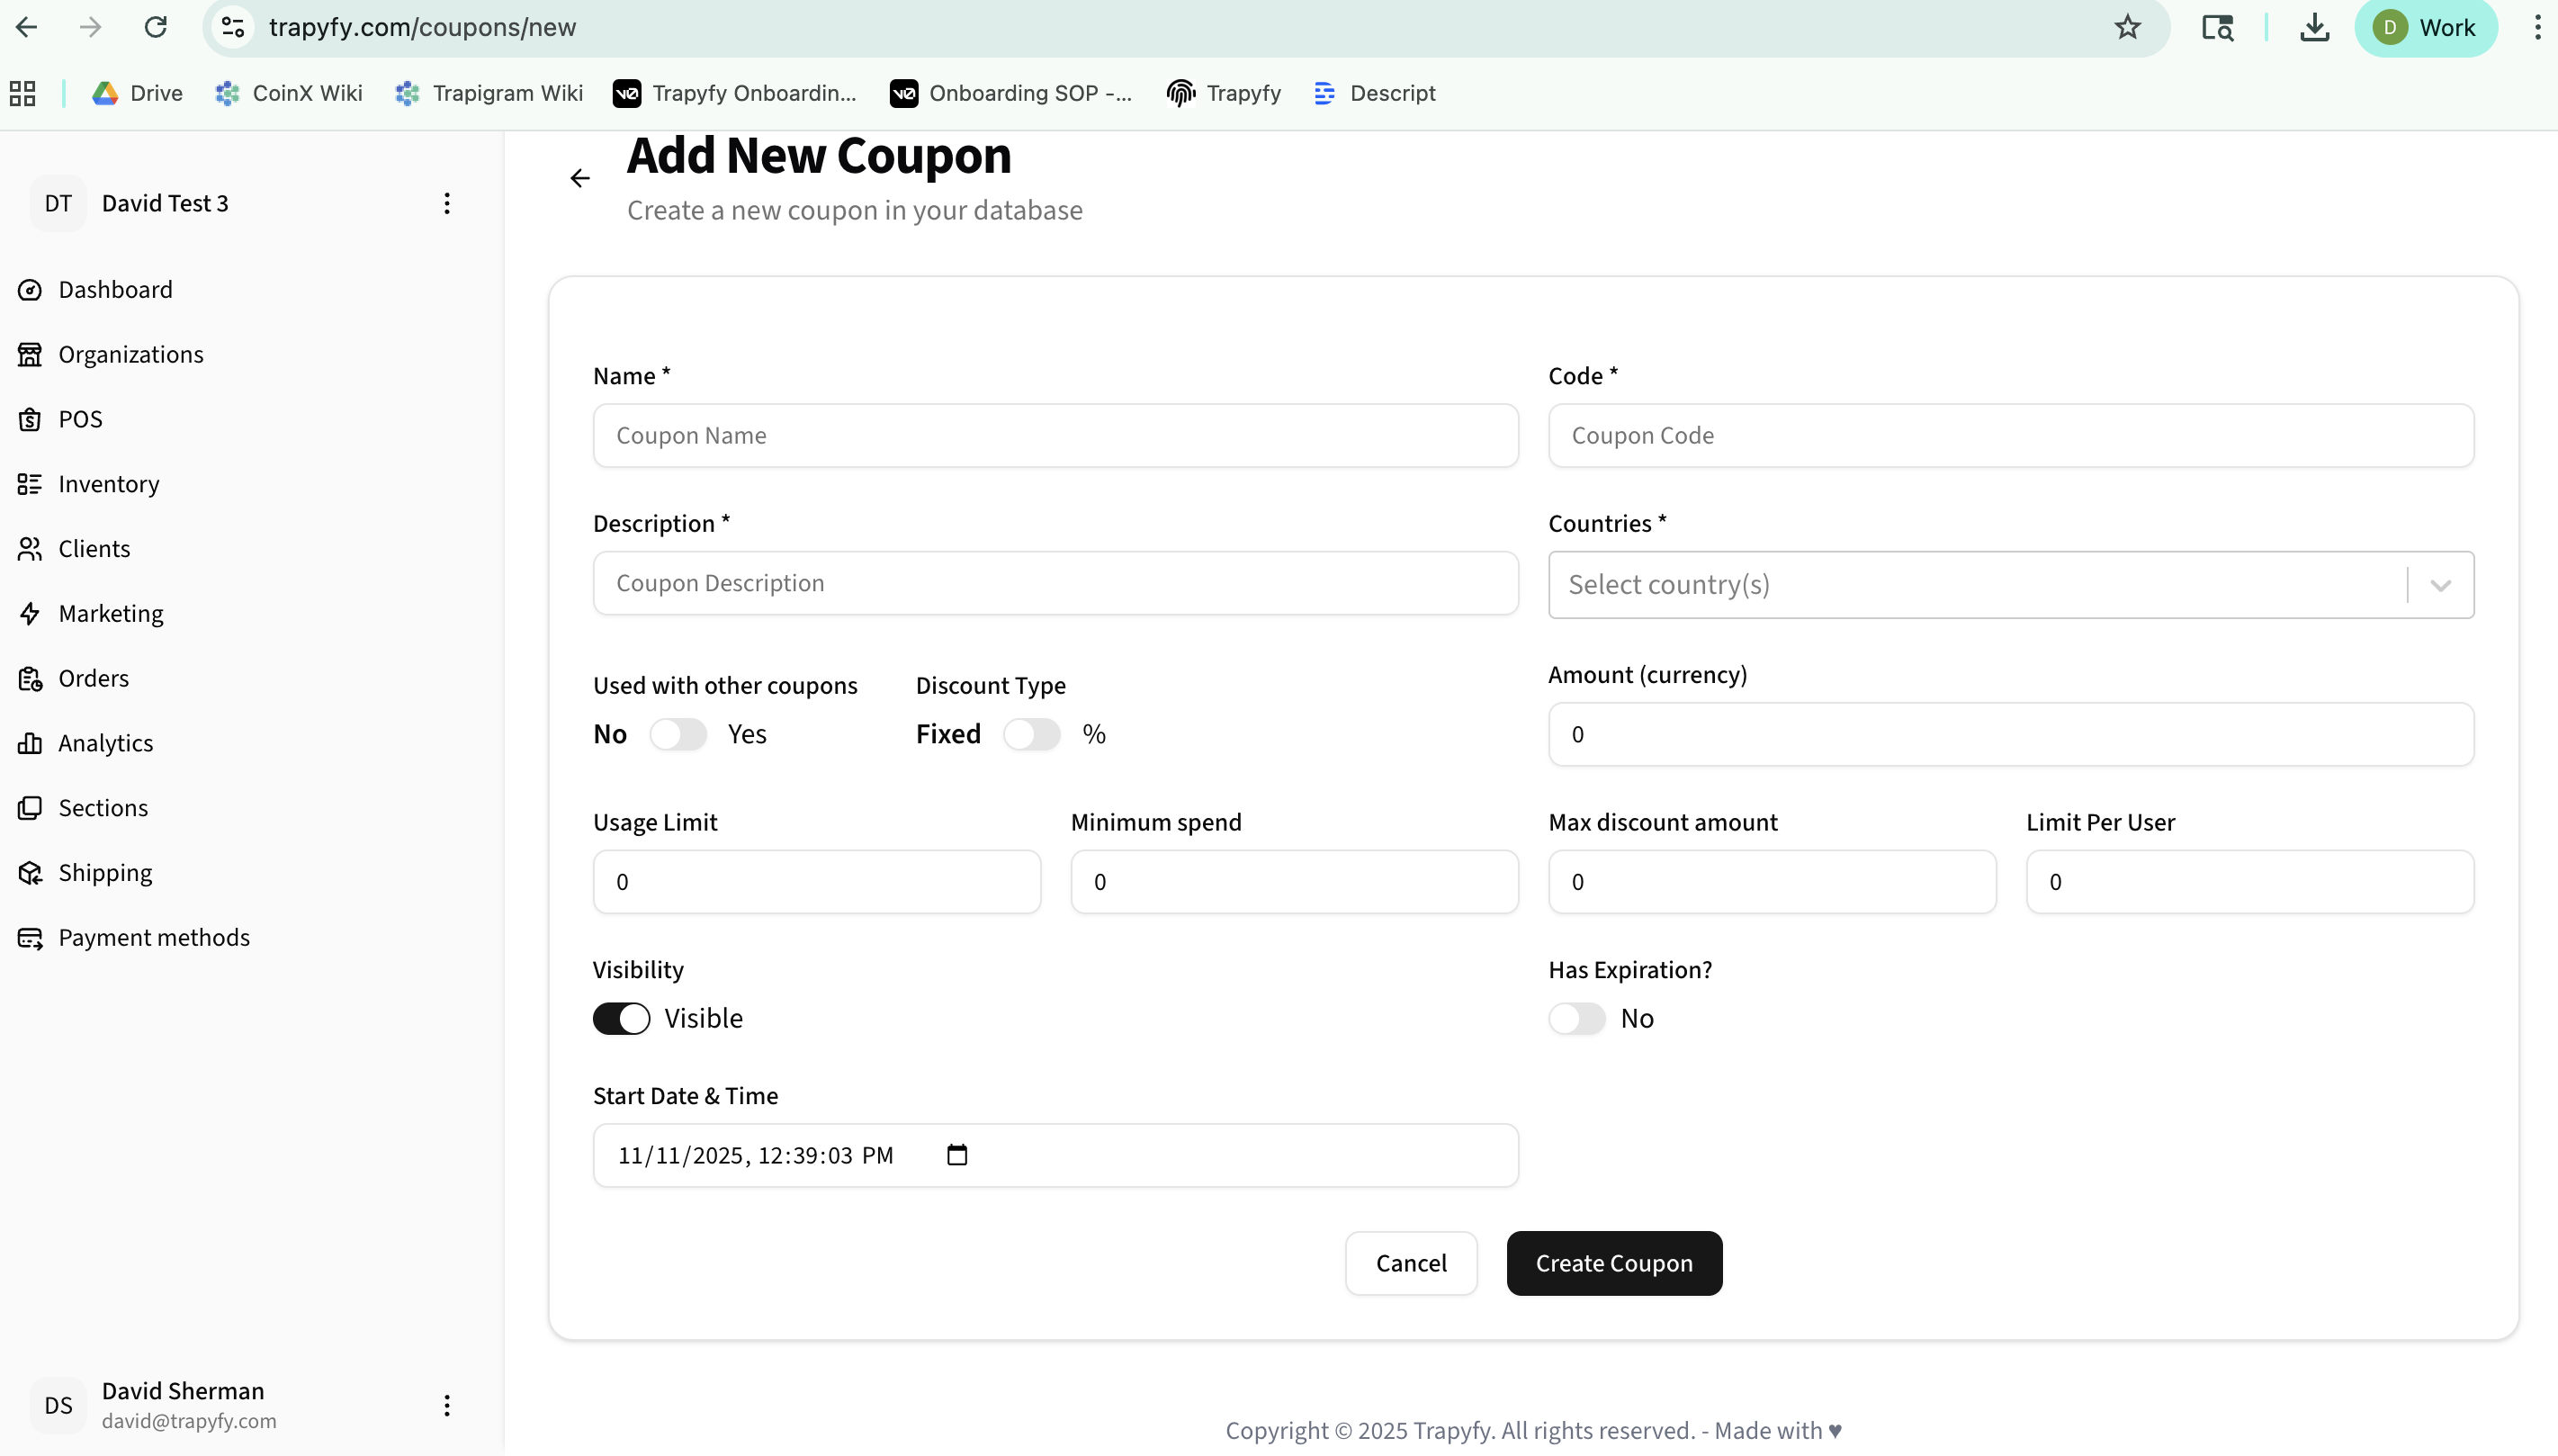The image size is (2558, 1456).
Task: Open David Test 3 options menu
Action: point(447,203)
